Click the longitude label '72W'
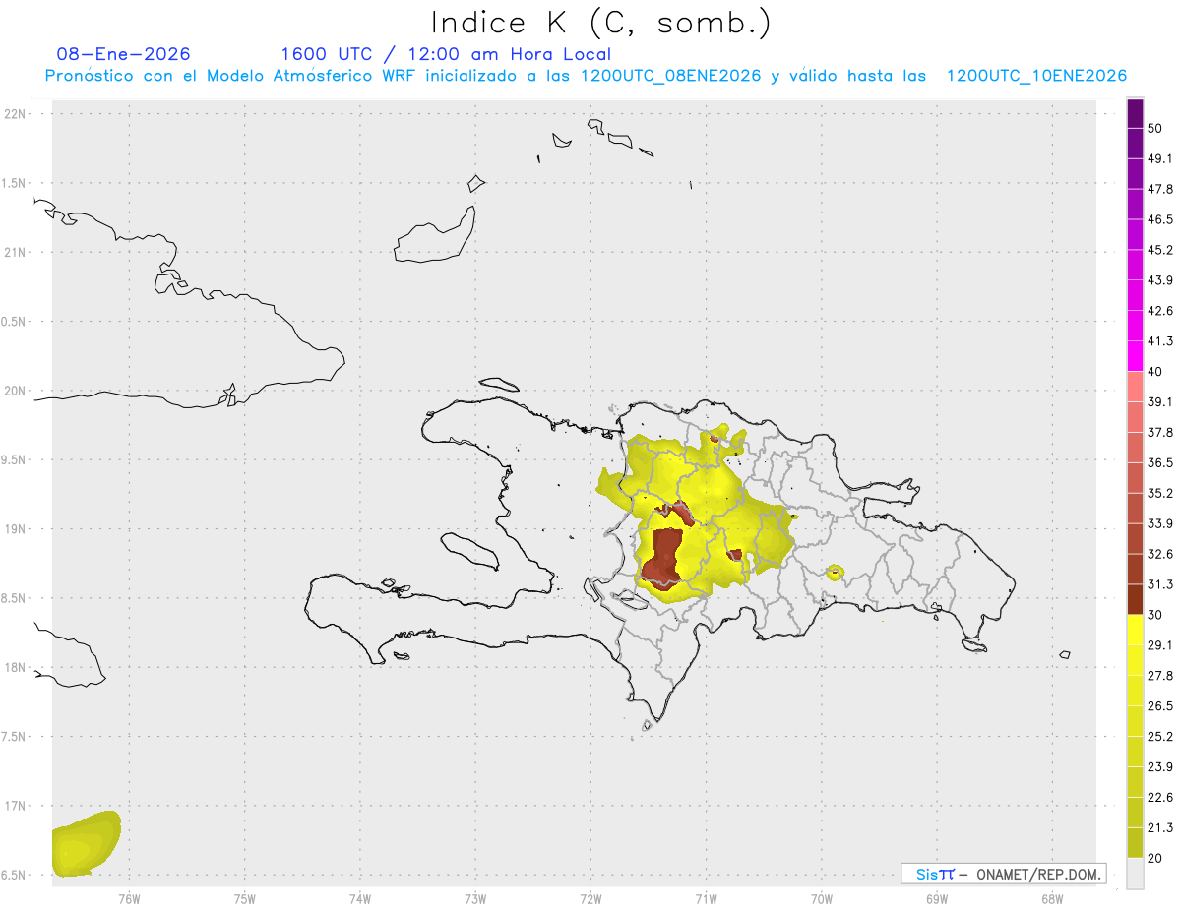This screenshot has width=1181, height=912. (591, 897)
